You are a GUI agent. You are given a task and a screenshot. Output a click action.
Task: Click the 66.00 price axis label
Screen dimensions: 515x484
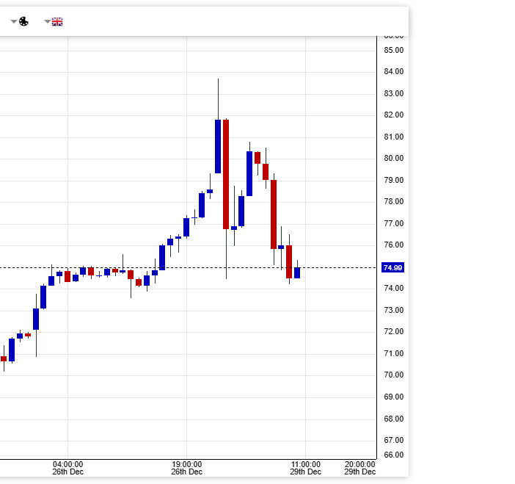click(x=393, y=455)
